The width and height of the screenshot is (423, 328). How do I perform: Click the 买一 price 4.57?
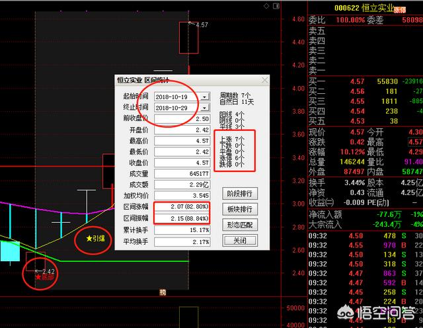357,81
